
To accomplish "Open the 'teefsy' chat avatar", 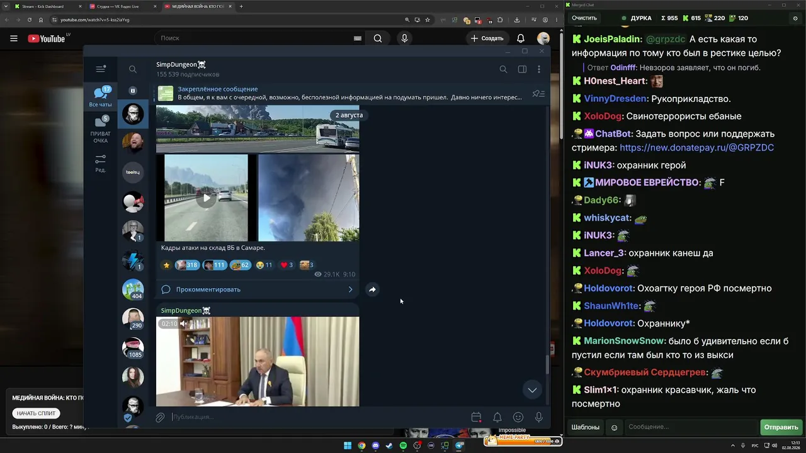I will 133,172.
